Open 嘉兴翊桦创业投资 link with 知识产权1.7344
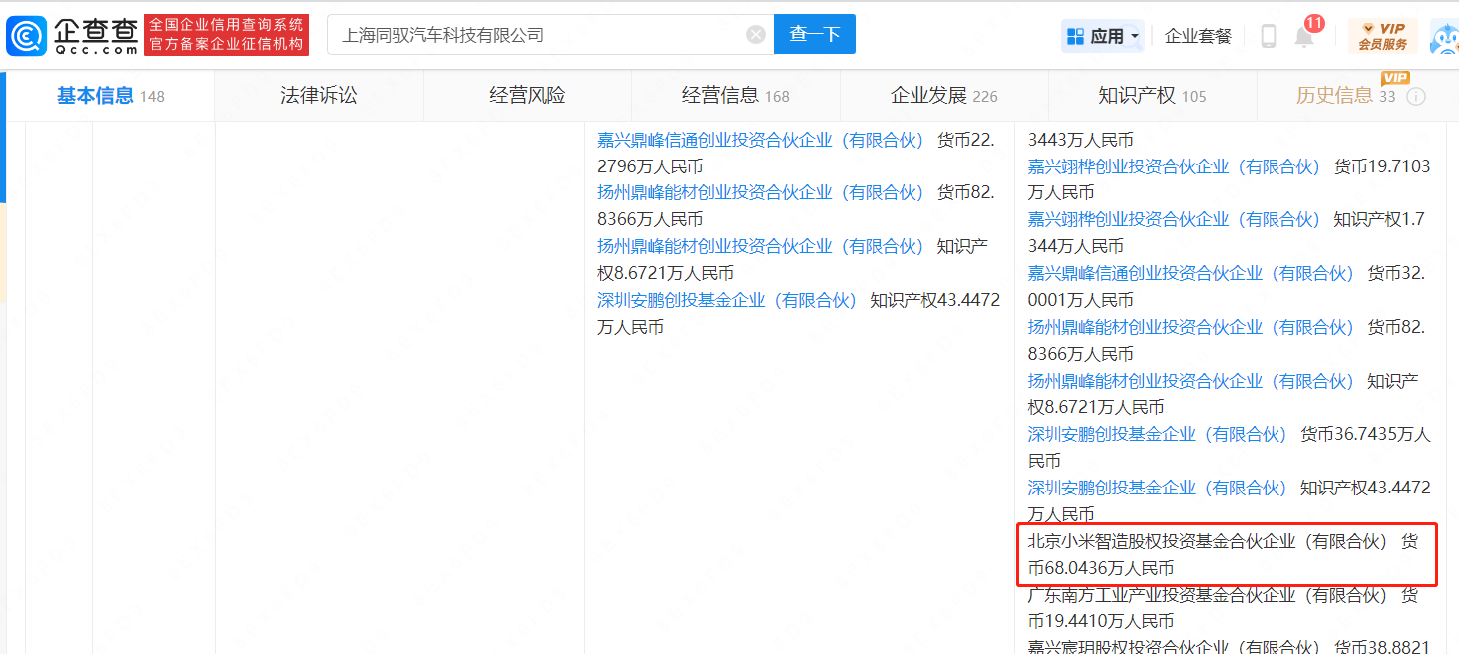The width and height of the screenshot is (1459, 655). click(x=1175, y=219)
